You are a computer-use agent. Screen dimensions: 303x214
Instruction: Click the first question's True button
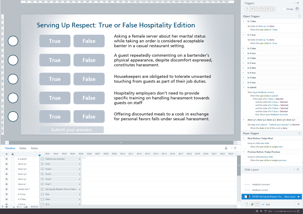55,41
